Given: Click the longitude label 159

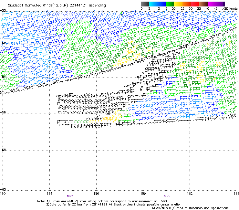Looking at the screenshot, I should coord(143,194).
